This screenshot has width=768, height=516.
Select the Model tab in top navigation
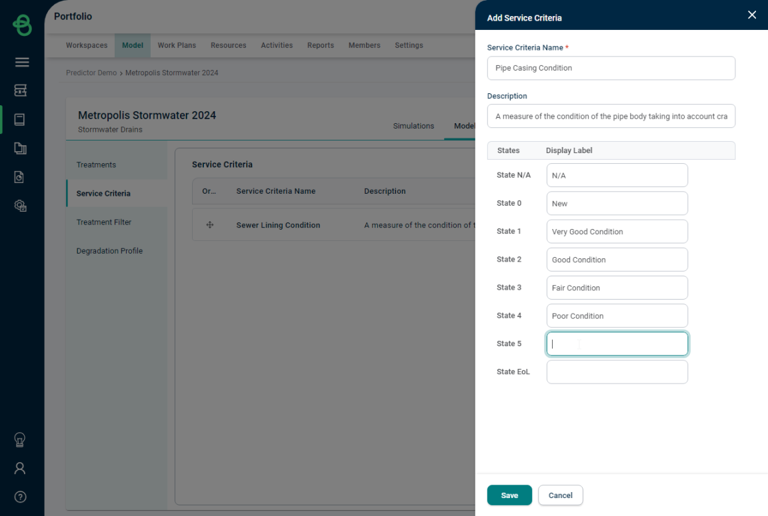pyautogui.click(x=133, y=45)
